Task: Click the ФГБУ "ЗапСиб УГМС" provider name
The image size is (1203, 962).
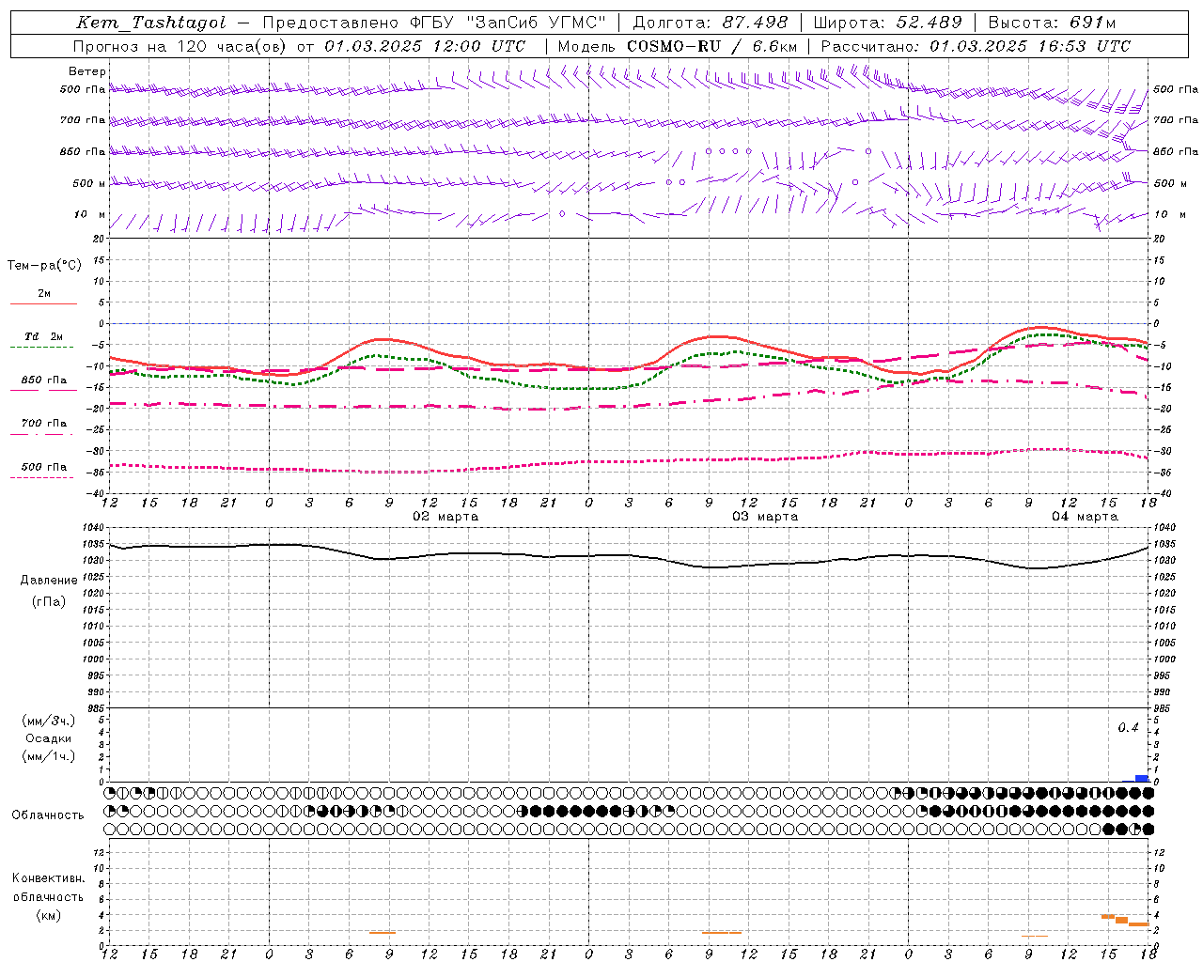Action: tap(508, 23)
